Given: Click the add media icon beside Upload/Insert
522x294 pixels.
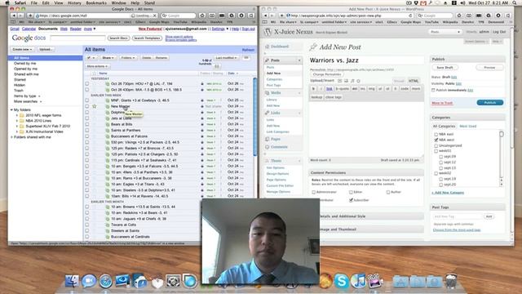Looking at the screenshot, I should point(358,81).
